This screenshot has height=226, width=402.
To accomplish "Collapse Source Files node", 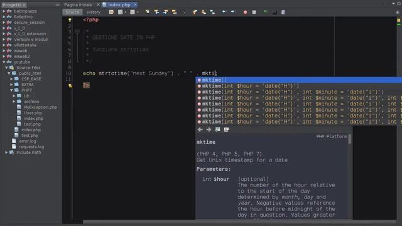I will point(6,68).
